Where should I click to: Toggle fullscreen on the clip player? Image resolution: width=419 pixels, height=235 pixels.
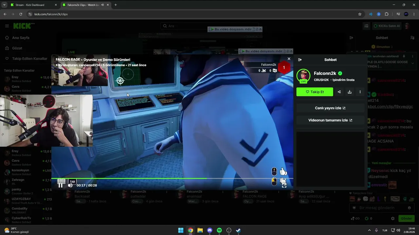pyautogui.click(x=284, y=185)
